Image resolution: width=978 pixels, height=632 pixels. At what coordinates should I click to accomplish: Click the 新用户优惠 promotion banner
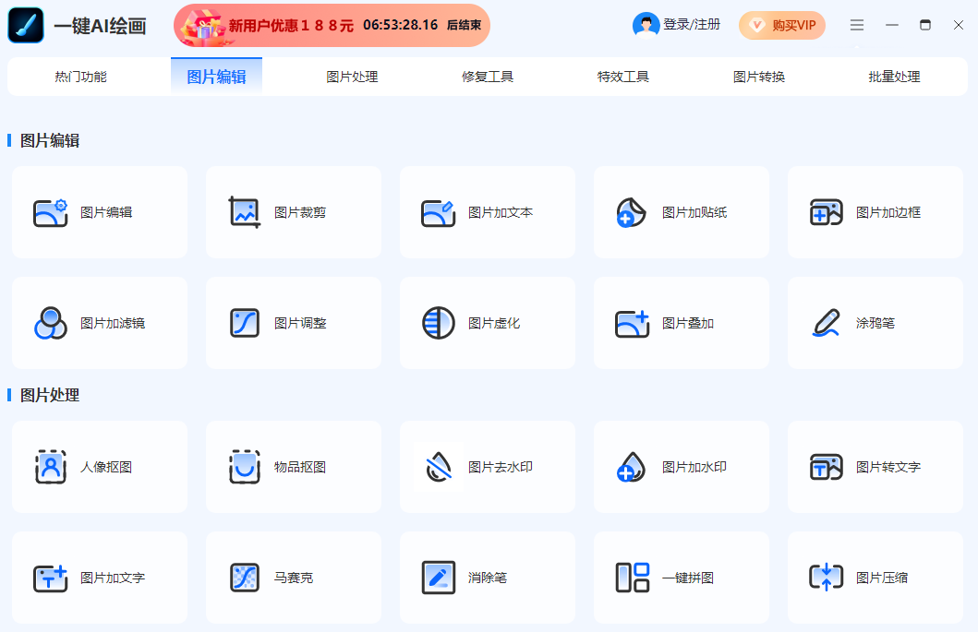point(331,25)
